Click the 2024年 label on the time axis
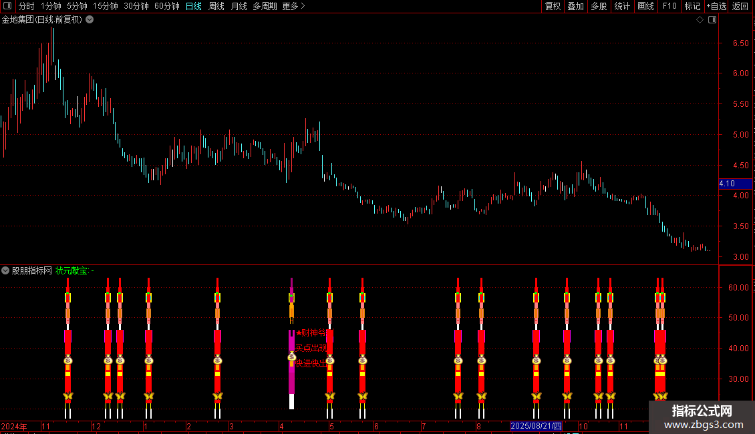755x434 pixels. [14, 426]
